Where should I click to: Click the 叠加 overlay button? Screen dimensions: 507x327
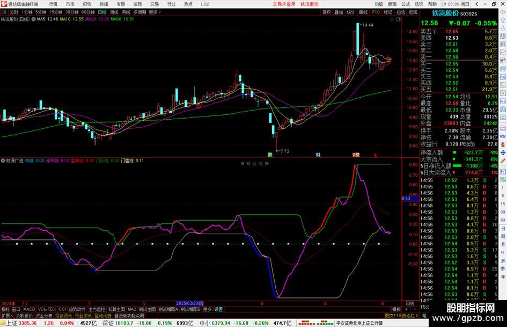339,12
